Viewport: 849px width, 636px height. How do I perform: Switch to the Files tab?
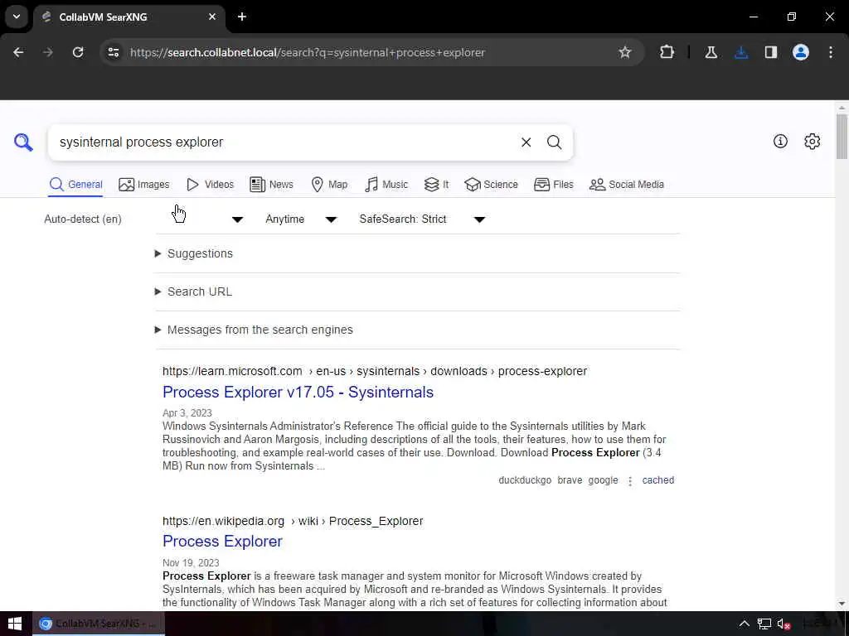coord(553,185)
